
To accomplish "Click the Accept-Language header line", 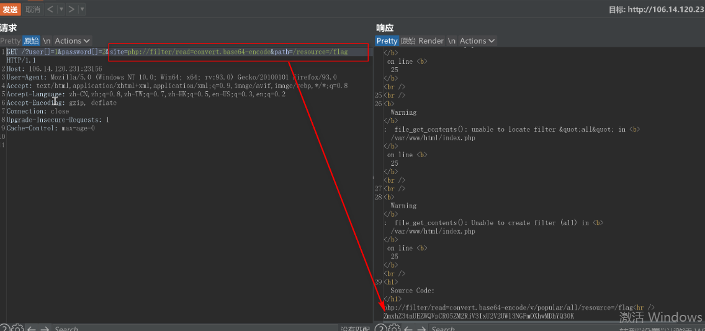I will click(146, 94).
